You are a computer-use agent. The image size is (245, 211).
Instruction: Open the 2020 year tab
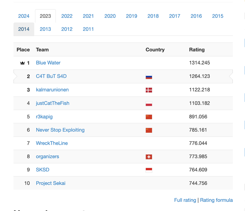click(x=110, y=16)
